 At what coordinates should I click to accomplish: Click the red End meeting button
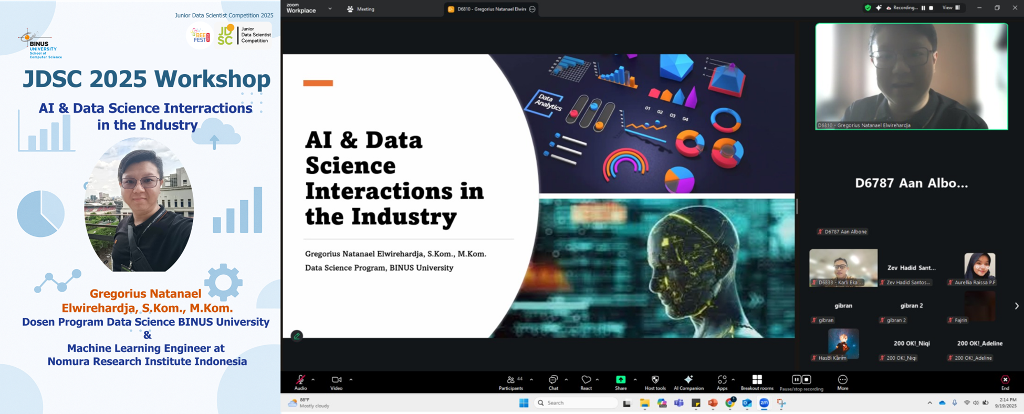(x=1005, y=381)
